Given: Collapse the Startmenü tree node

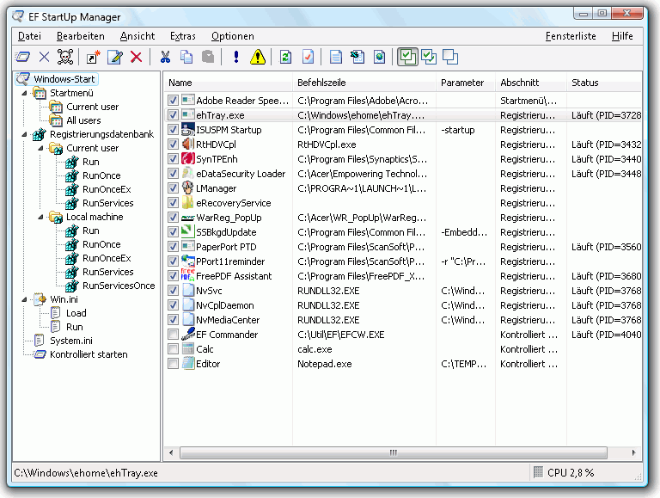Looking at the screenshot, I should coord(24,94).
